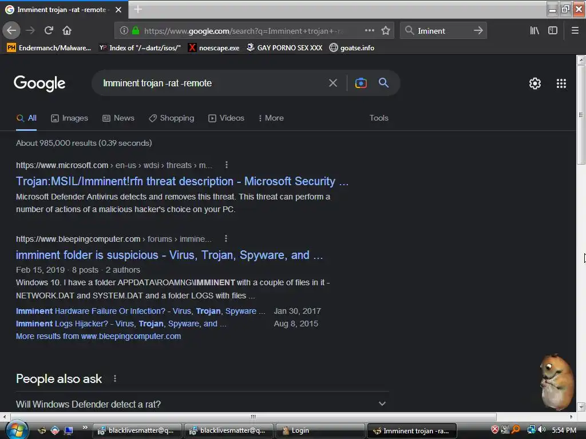Open 'imminent folder is suspicious' result

(169, 255)
